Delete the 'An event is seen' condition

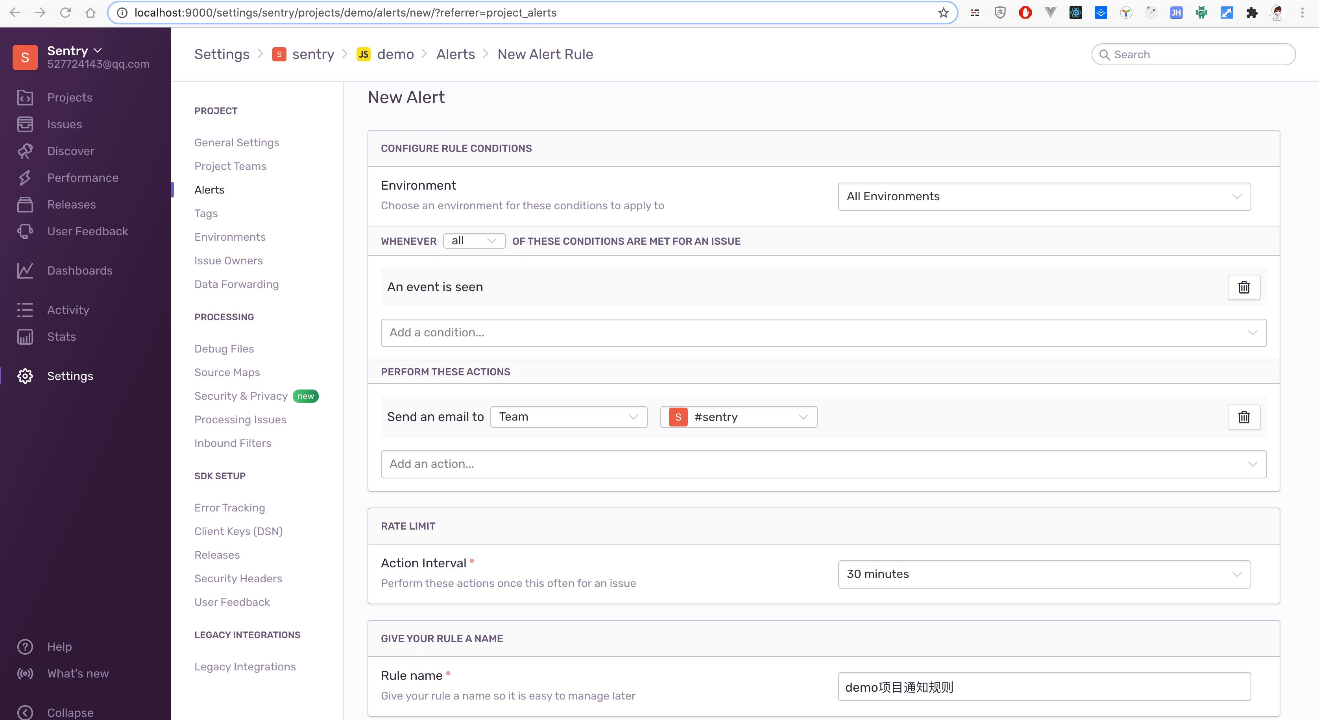coord(1244,287)
